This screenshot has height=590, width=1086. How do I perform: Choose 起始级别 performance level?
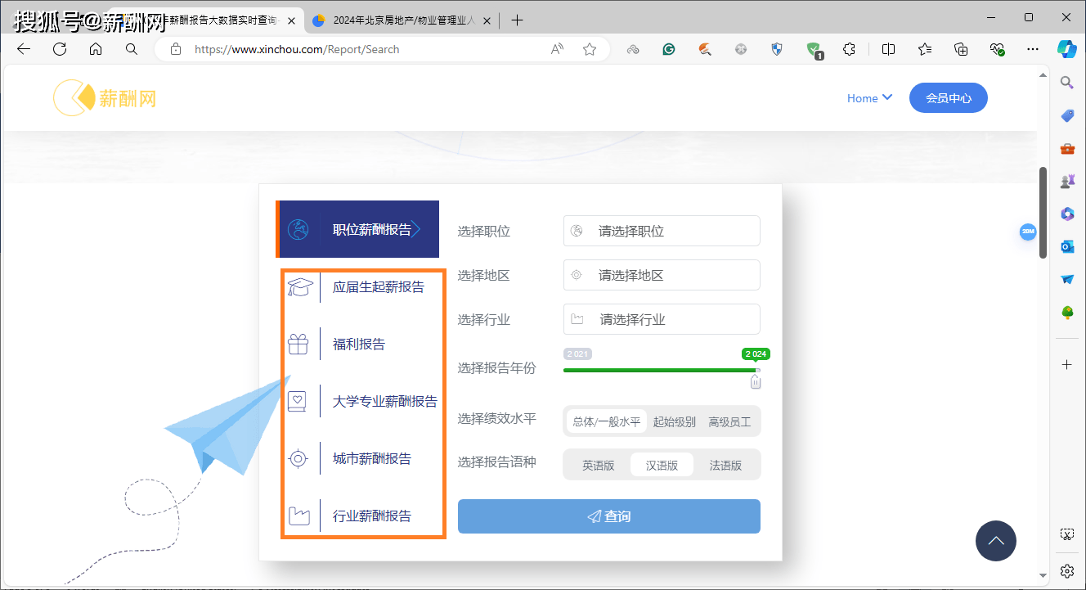[x=675, y=421]
